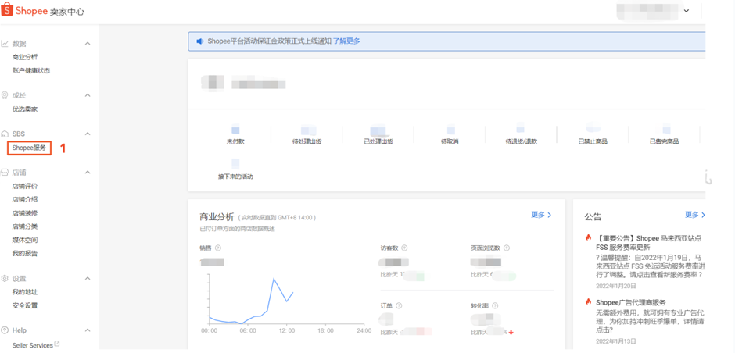Open 店铺评价 in the sidebar
The width and height of the screenshot is (735, 353).
click(25, 187)
